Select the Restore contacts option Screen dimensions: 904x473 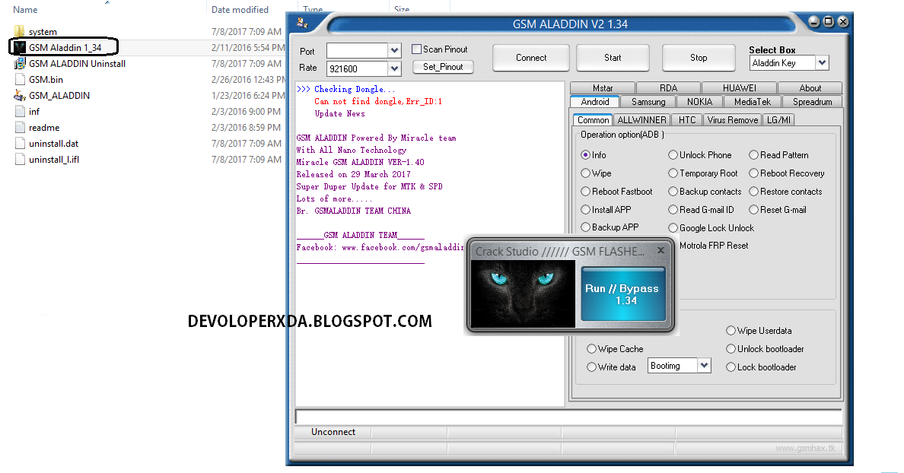point(753,192)
